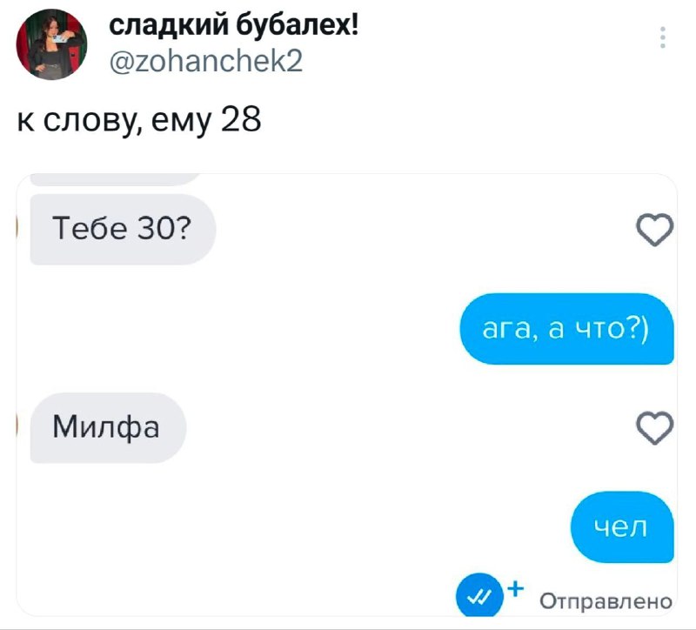Click the small blue plus icon beside the checkmarks

tap(515, 589)
